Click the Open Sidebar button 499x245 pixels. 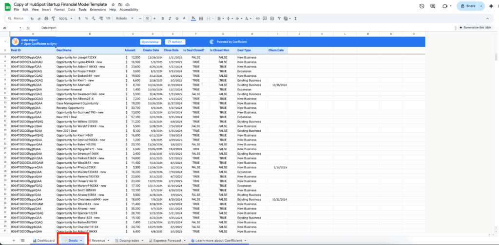151,42
